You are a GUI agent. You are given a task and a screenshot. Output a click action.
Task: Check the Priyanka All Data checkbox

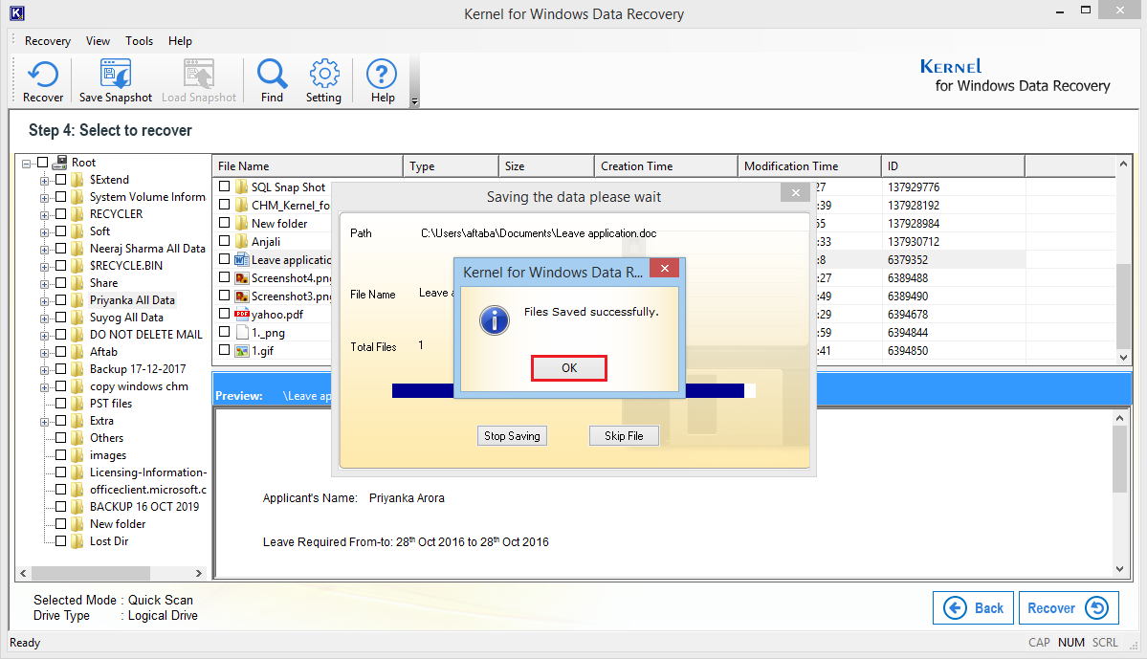pos(60,300)
